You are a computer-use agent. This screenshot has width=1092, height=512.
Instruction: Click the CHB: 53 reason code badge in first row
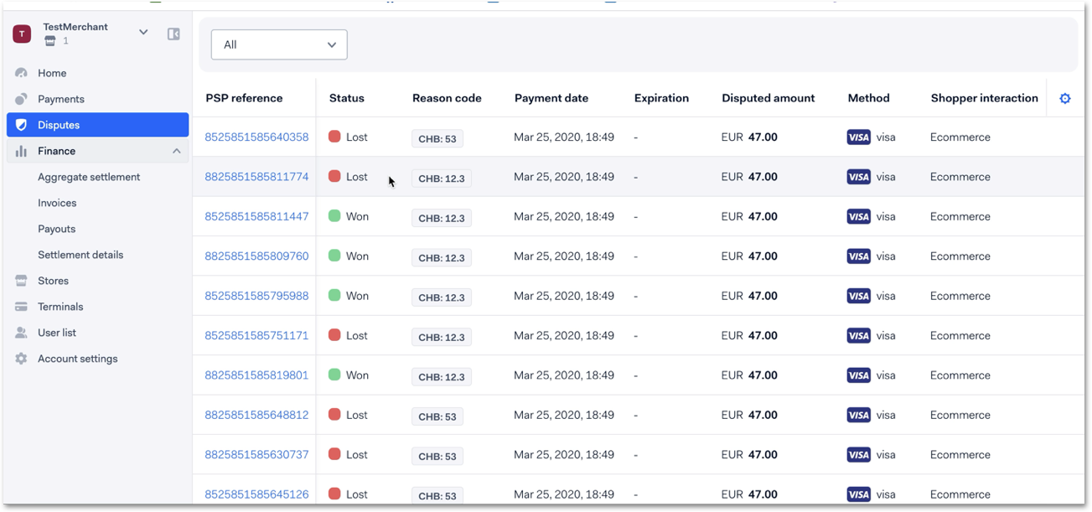(x=437, y=138)
